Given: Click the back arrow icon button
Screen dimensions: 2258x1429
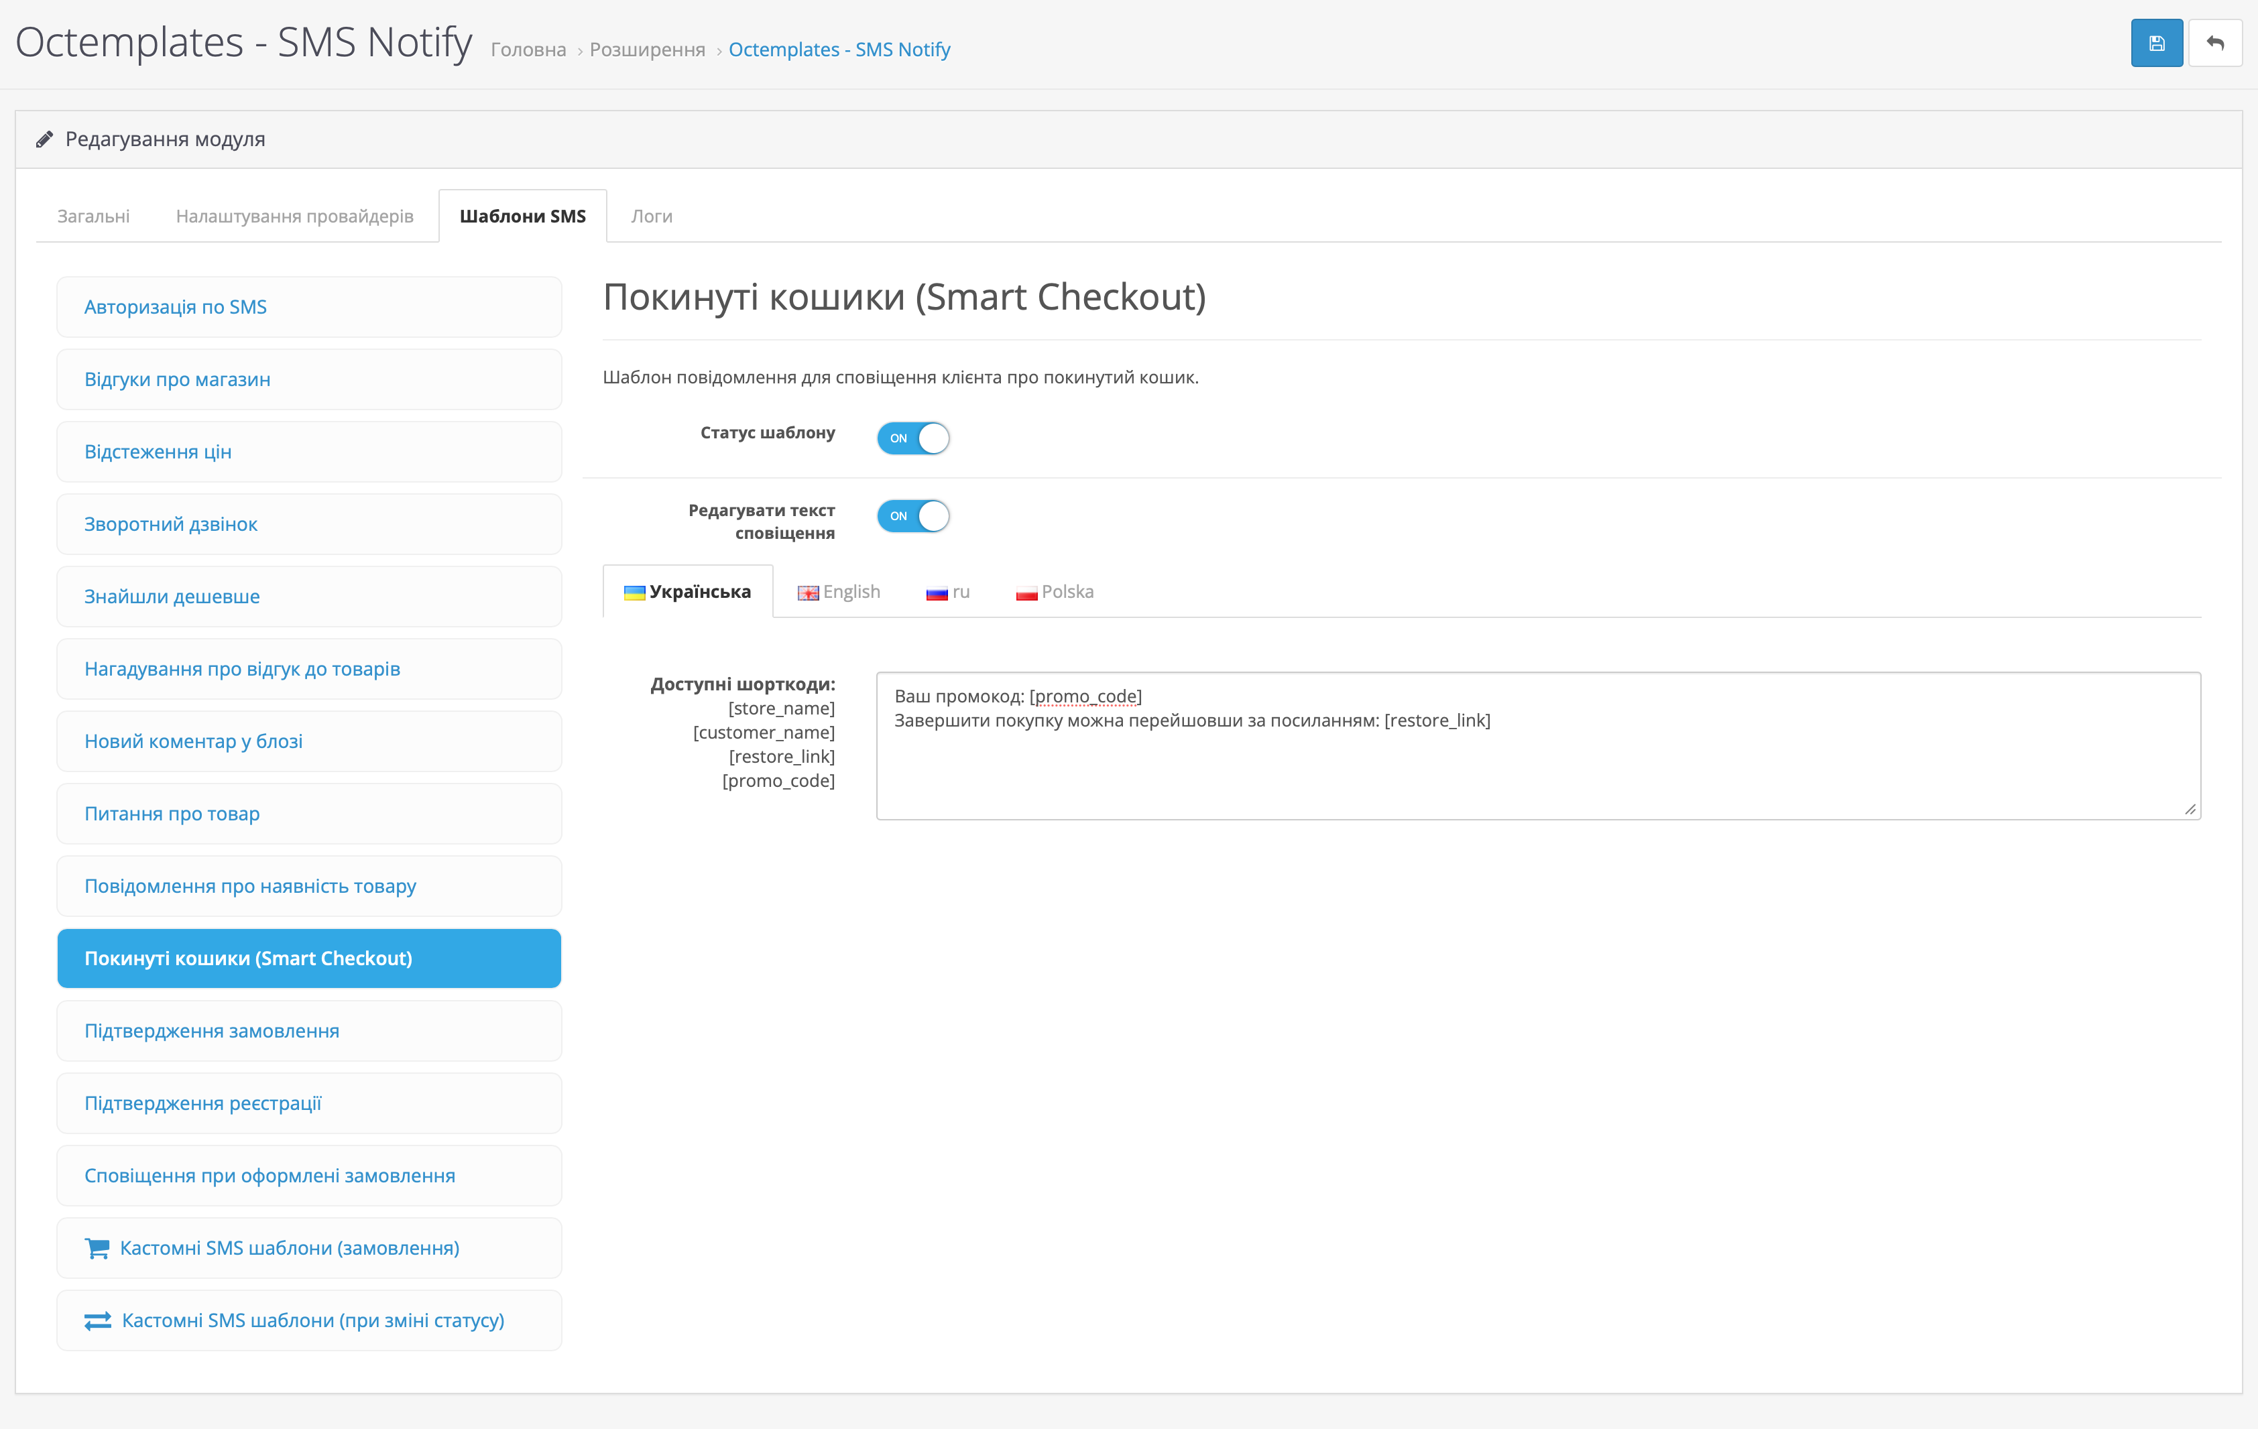Looking at the screenshot, I should [2215, 43].
